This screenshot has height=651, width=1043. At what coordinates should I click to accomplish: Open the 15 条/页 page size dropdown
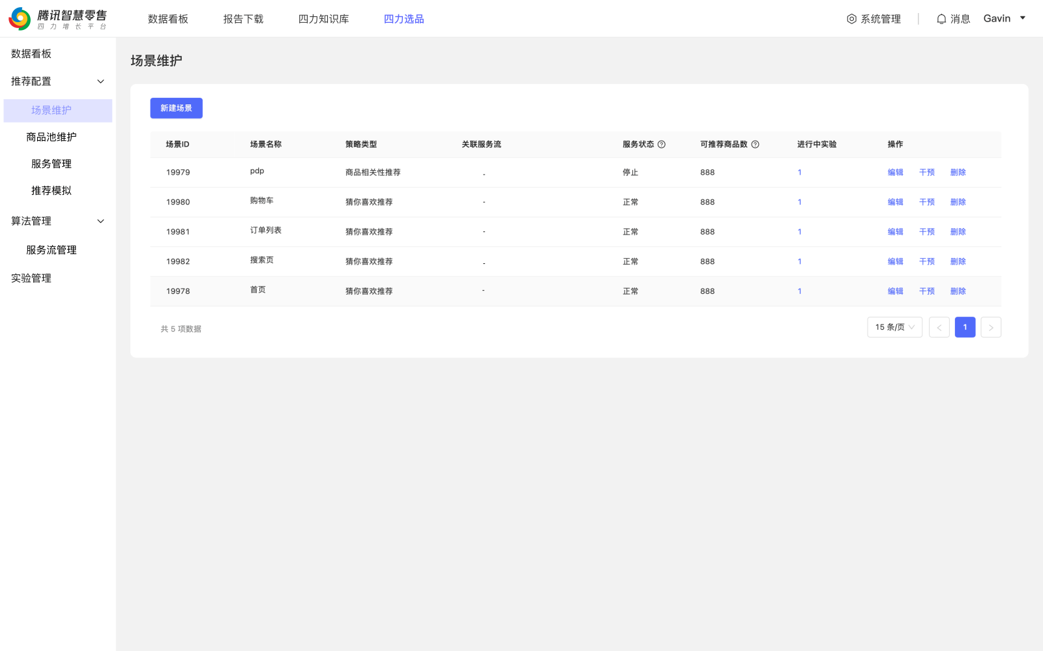pos(894,327)
